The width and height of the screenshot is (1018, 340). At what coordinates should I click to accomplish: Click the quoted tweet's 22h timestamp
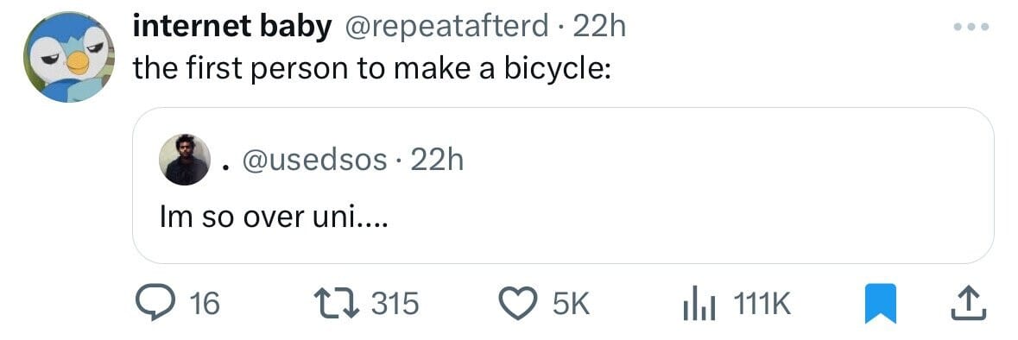point(437,160)
